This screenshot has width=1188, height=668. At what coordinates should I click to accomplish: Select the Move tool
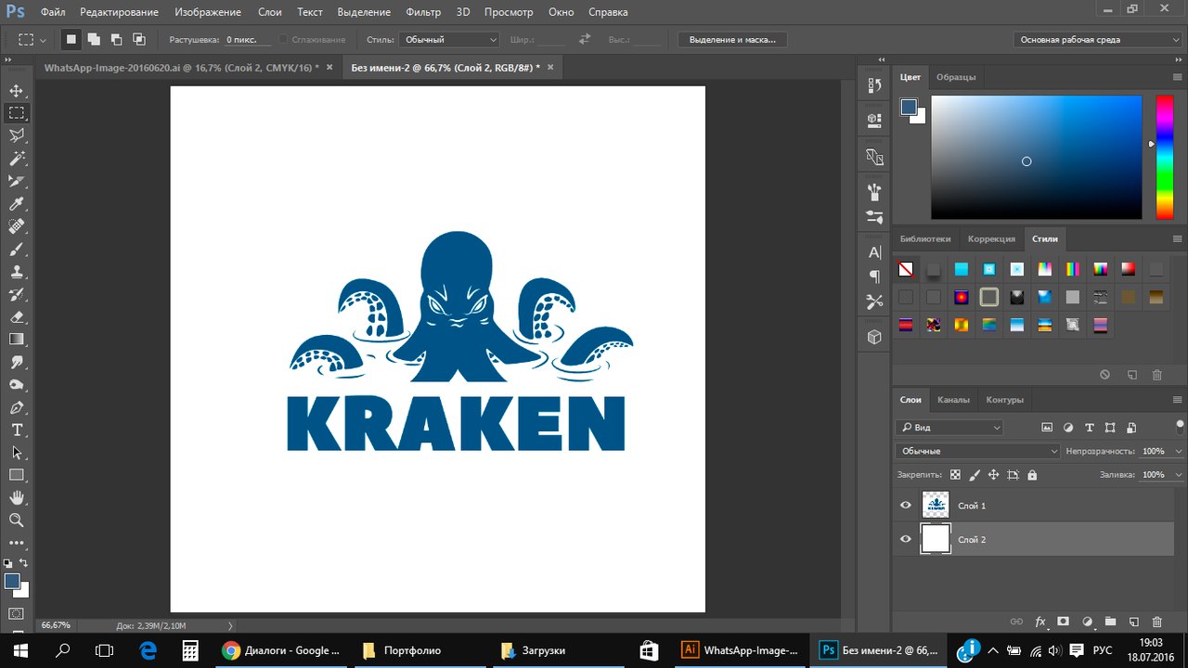pyautogui.click(x=17, y=91)
